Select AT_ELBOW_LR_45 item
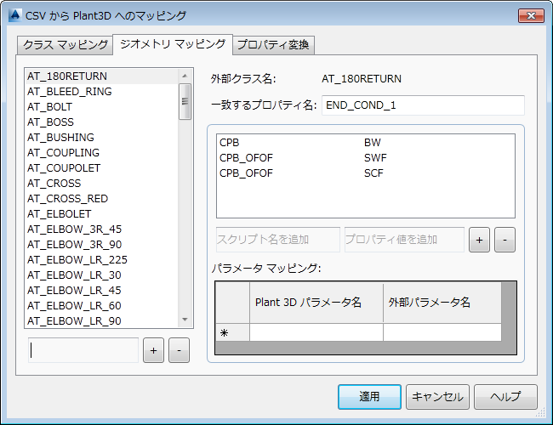The height and width of the screenshot is (425, 553). coord(101,291)
